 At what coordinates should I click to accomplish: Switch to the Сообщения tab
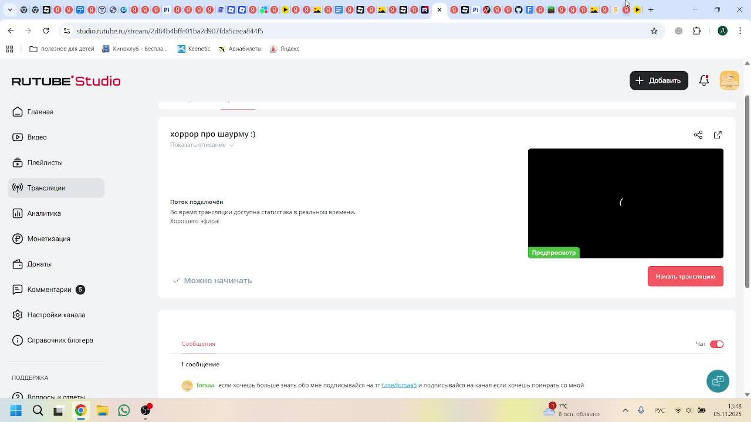(x=198, y=343)
